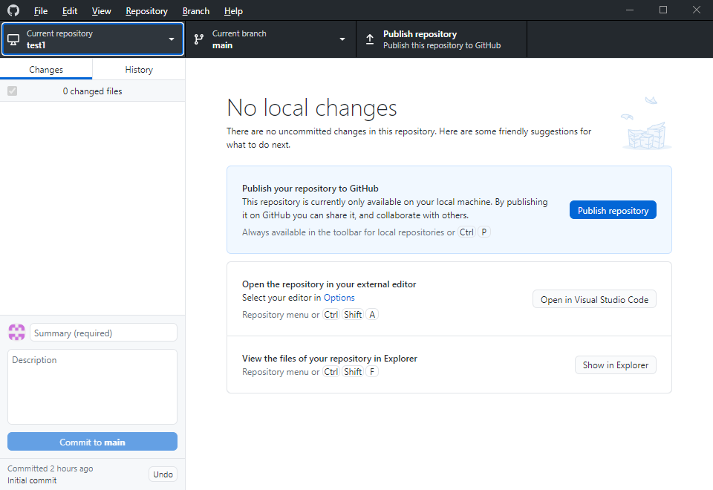Expand the Current repository dropdown arrow
The image size is (713, 490).
pos(172,39)
